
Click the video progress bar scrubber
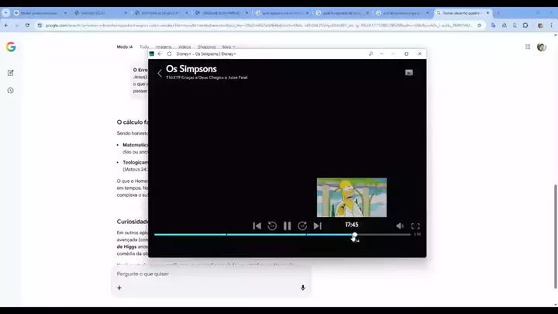(355, 234)
